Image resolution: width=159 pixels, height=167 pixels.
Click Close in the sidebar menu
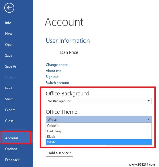coord(9,121)
